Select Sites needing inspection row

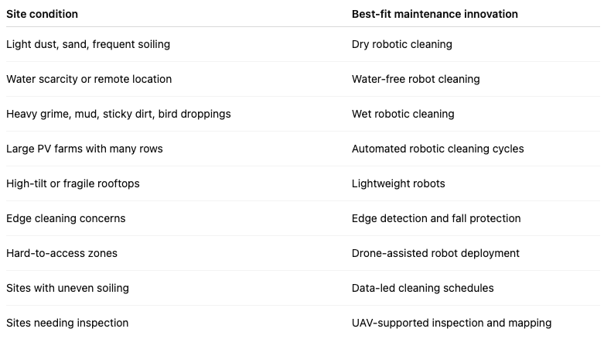[x=302, y=323]
